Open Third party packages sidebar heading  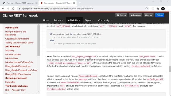16,86
